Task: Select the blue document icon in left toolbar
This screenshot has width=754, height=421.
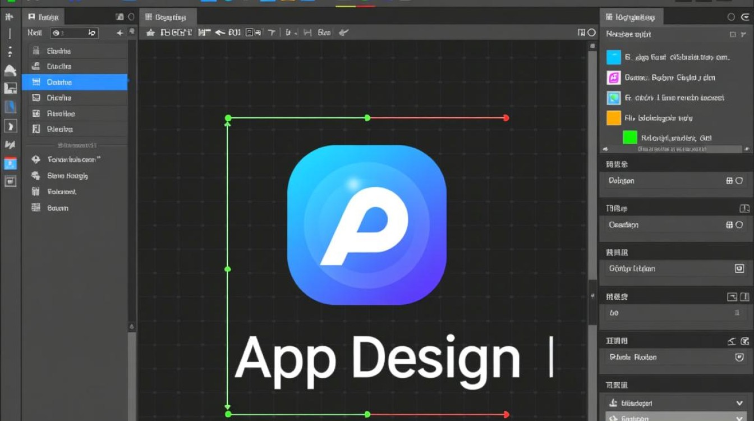Action: point(10,107)
